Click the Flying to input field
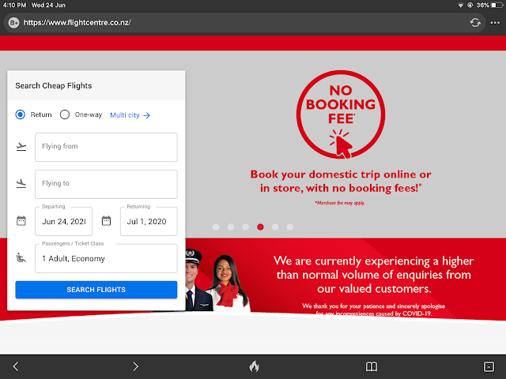The width and height of the screenshot is (506, 379). tap(106, 184)
